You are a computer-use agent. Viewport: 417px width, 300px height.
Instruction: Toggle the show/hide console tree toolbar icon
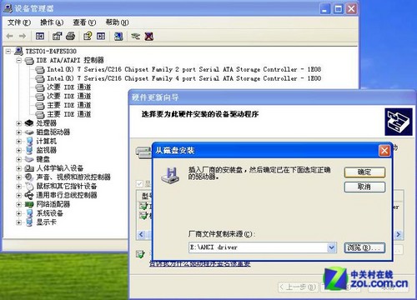coord(40,36)
